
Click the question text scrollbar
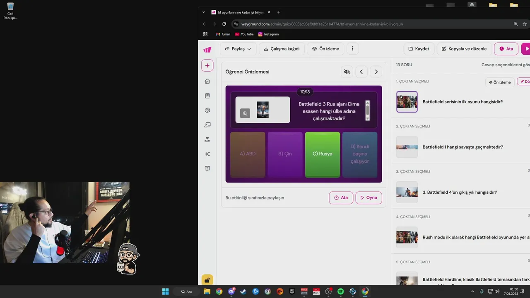click(x=367, y=111)
